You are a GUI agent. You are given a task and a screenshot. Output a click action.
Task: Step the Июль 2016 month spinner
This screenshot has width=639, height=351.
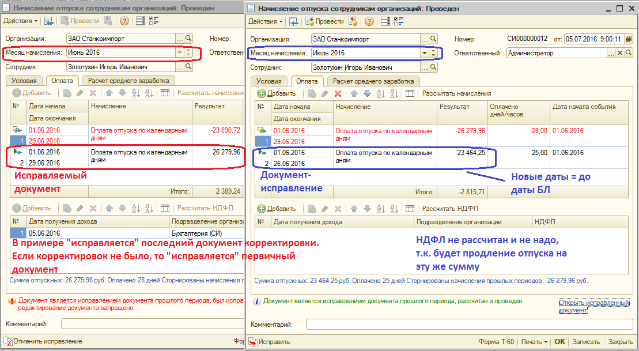433,53
